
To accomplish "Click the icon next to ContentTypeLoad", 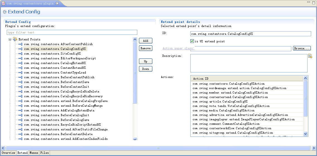I will 20,73.
